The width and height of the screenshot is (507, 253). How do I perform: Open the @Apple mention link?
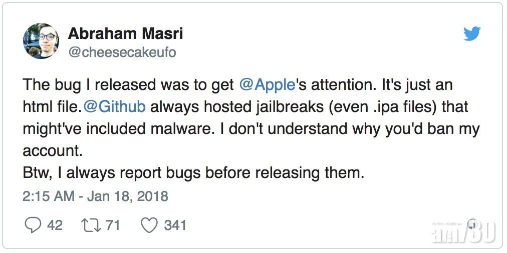pyautogui.click(x=267, y=84)
